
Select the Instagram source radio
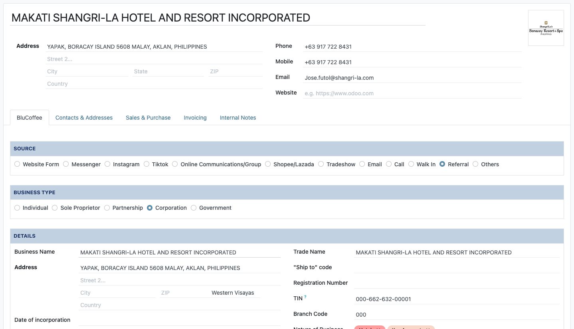pos(107,164)
